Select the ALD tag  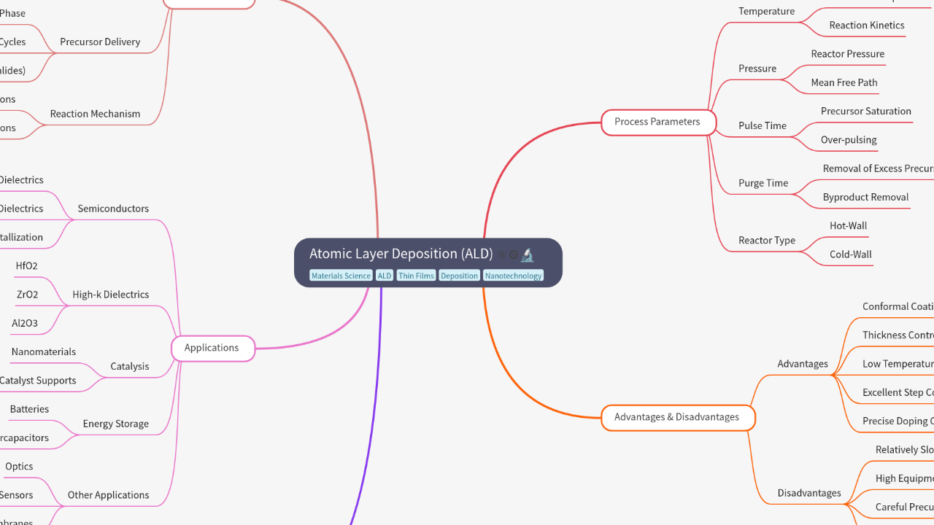pos(385,276)
